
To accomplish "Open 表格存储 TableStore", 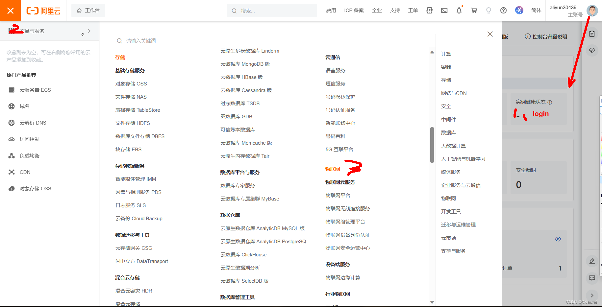I will (x=138, y=110).
